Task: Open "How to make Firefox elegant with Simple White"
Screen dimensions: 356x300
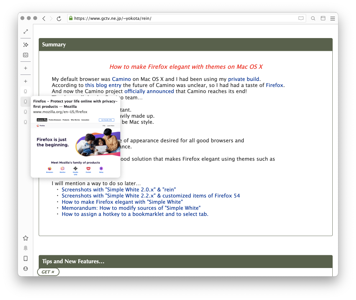Action: click(122, 202)
